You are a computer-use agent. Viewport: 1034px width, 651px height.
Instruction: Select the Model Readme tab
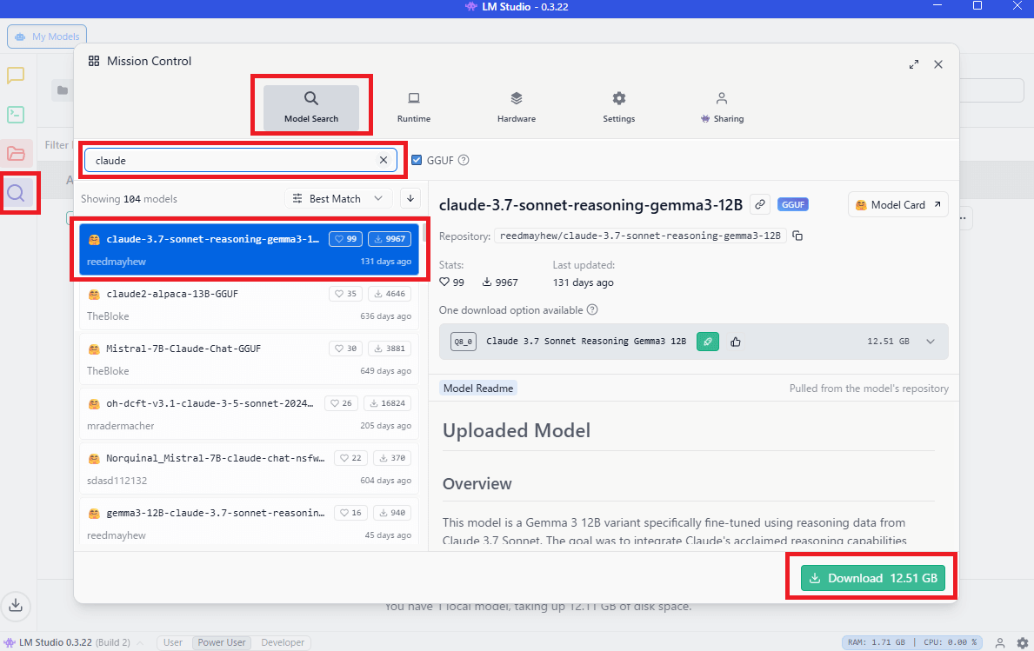[478, 389]
